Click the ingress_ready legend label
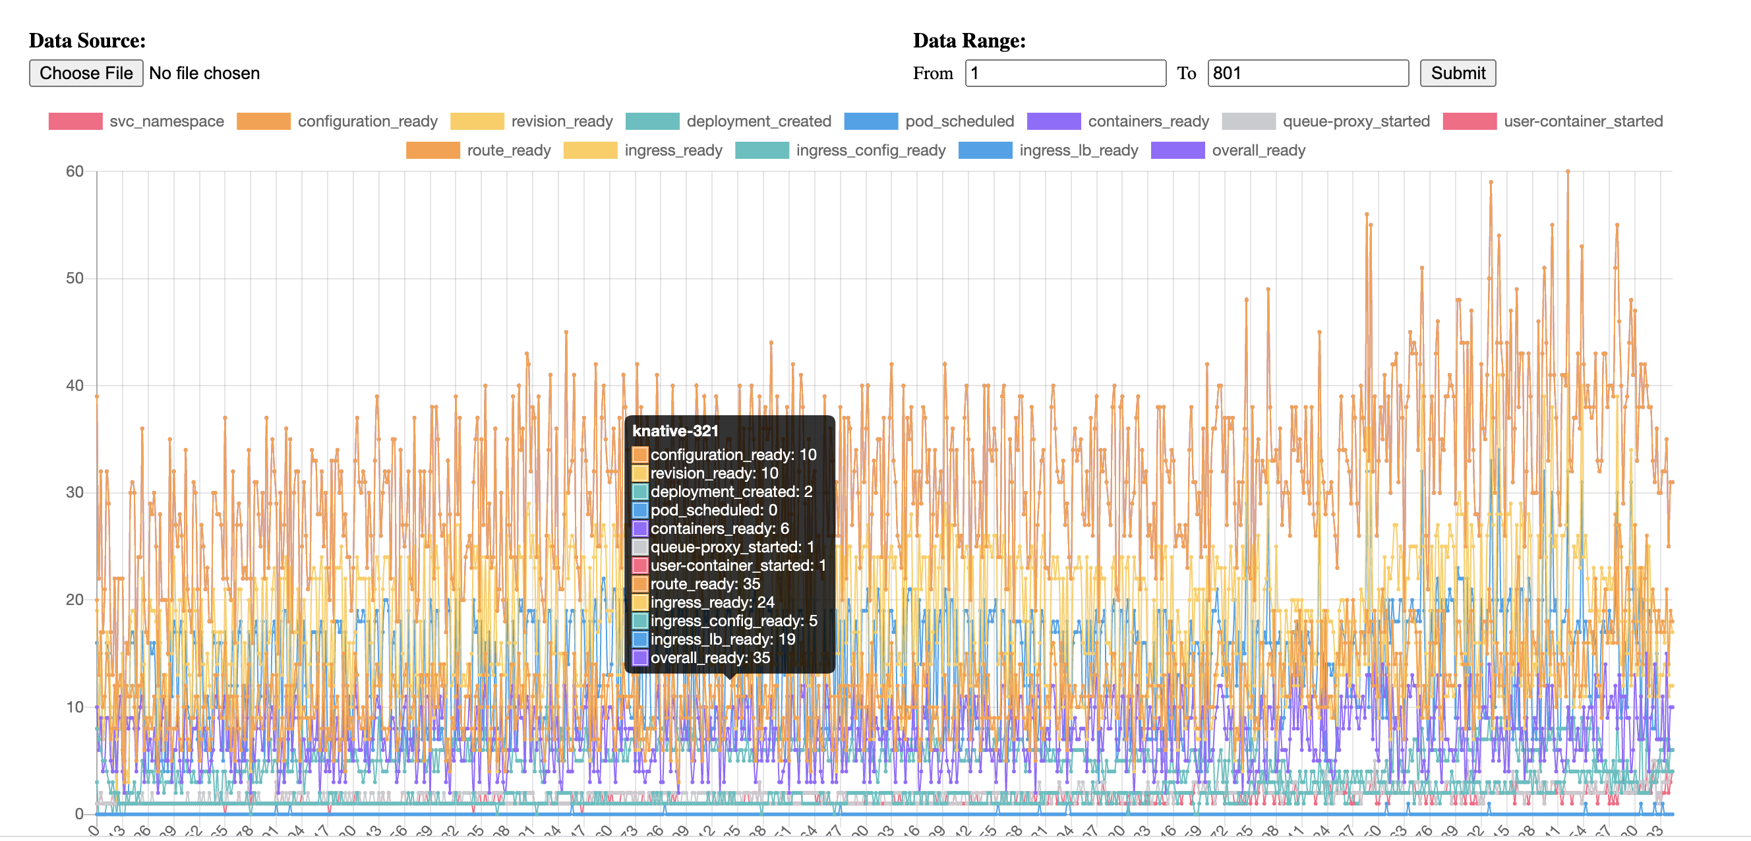Viewport: 1751px width, 841px height. [x=673, y=150]
